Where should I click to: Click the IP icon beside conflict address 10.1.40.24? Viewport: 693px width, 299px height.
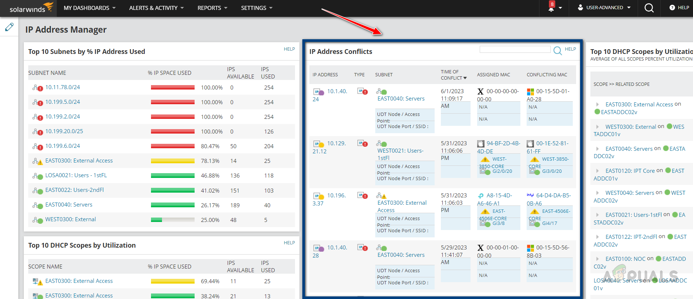(318, 92)
